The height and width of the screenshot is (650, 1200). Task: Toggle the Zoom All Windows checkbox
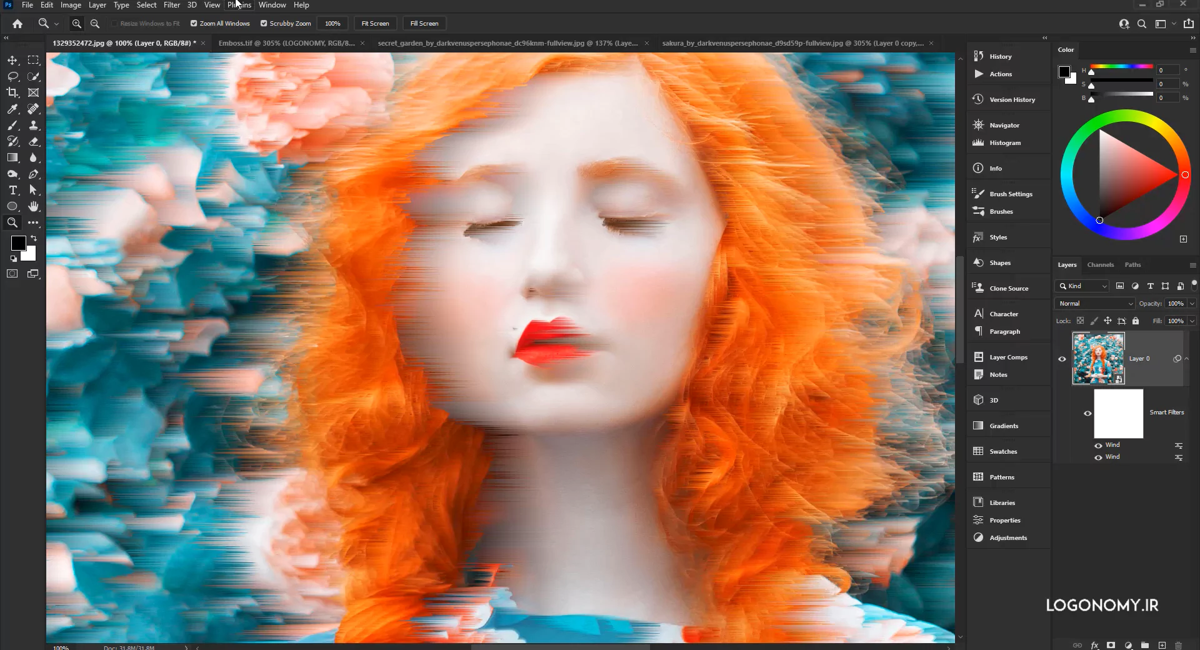tap(194, 23)
